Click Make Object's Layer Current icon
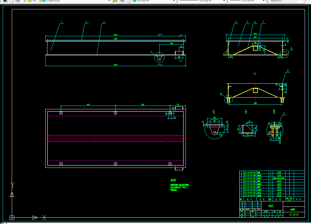The image size is (311, 224). [115, 1]
